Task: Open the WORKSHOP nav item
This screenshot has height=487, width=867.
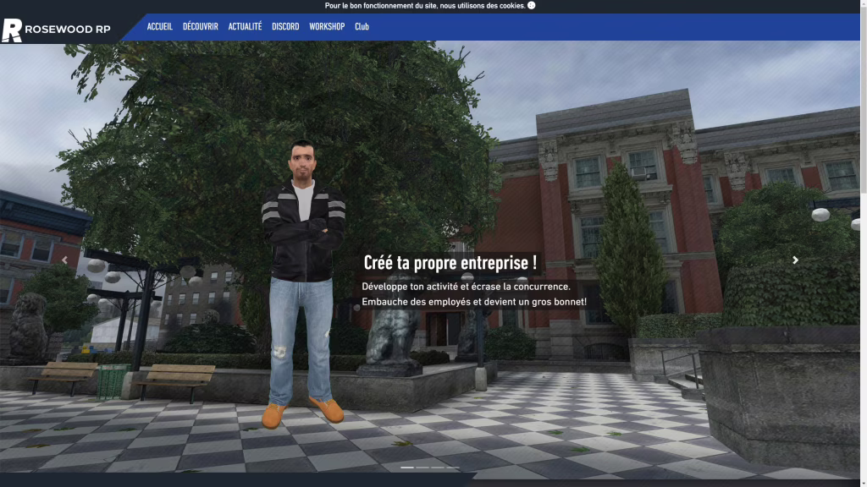Action: click(x=327, y=26)
